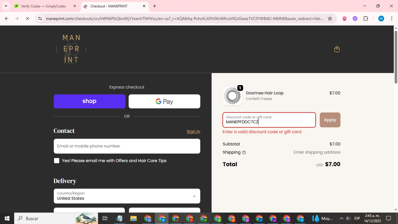Focus the Email or mobile phone number field
The image size is (398, 224).
[127, 146]
